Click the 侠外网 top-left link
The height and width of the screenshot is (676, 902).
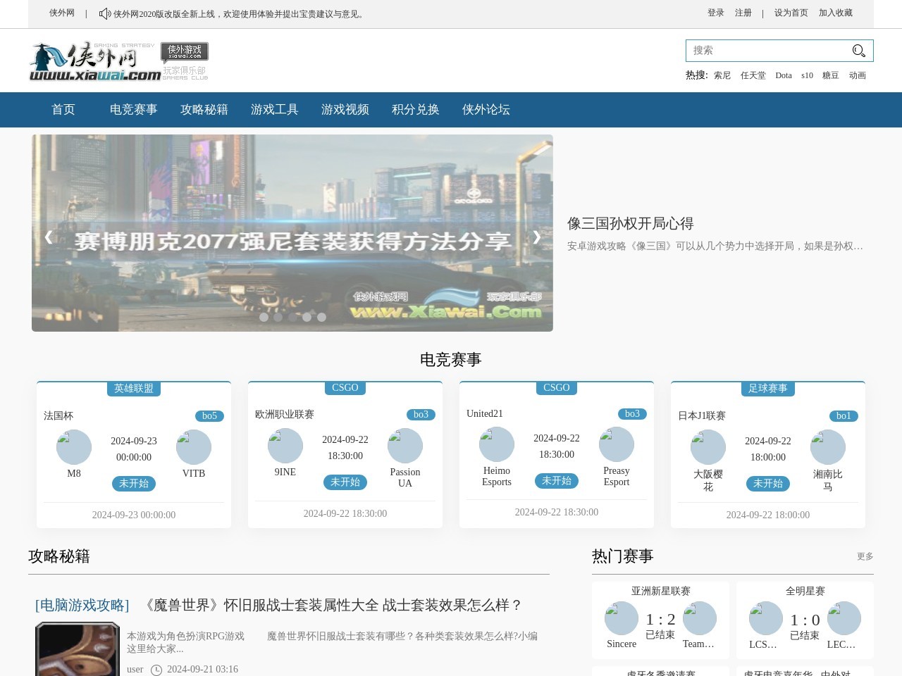tap(62, 13)
